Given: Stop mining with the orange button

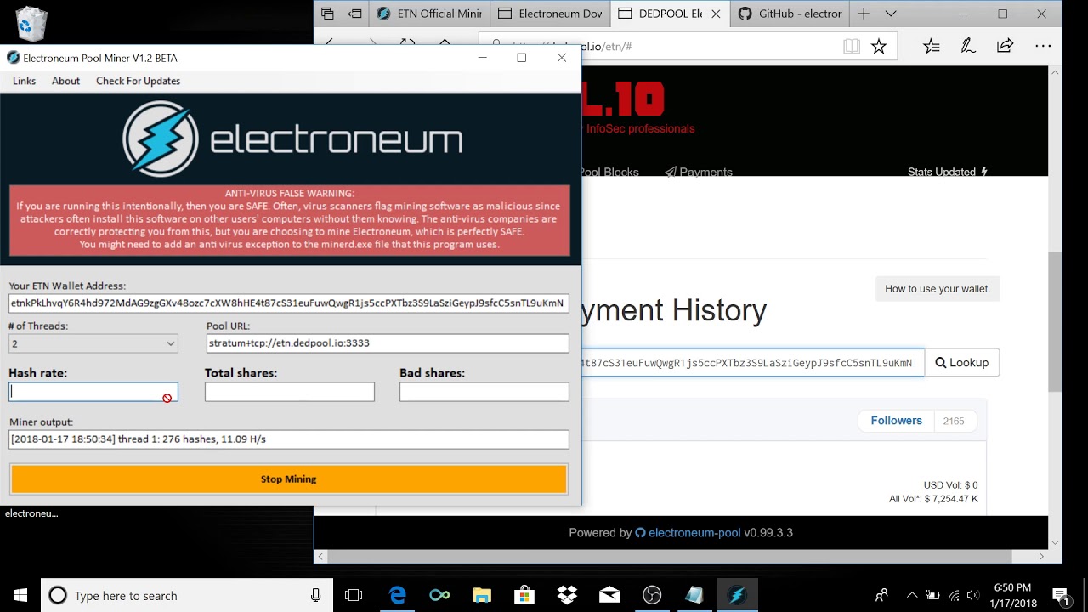Looking at the screenshot, I should 289,479.
